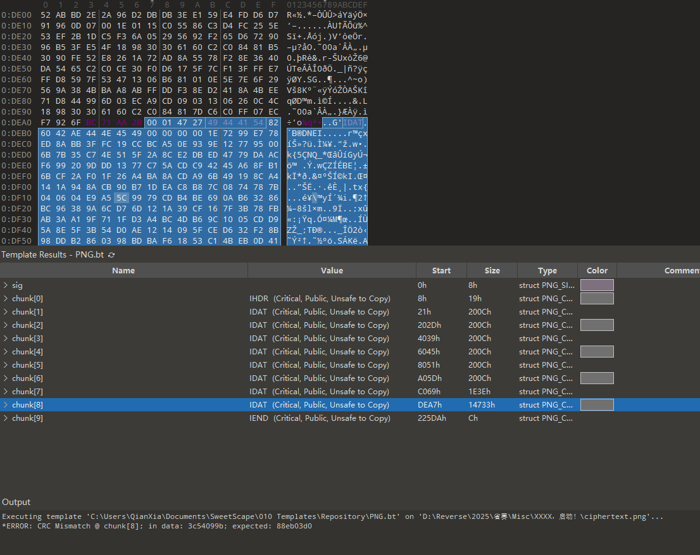This screenshot has width=700, height=555.
Task: Open the sig row color swatch
Action: 597,285
